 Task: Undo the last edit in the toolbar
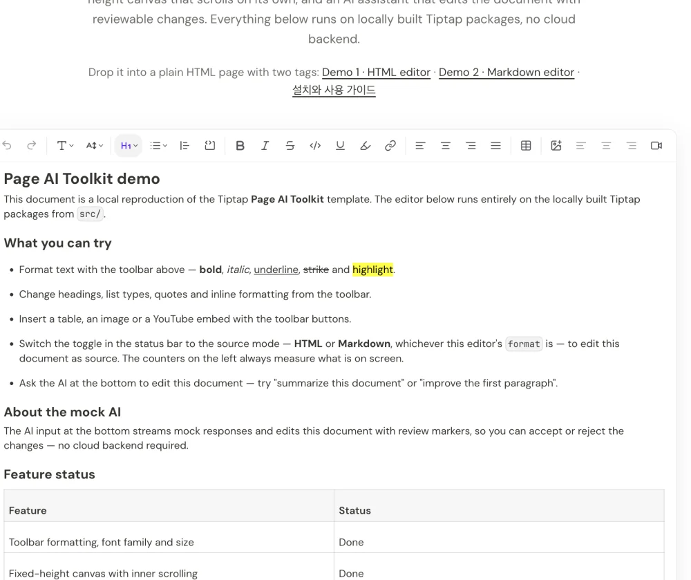[7, 145]
